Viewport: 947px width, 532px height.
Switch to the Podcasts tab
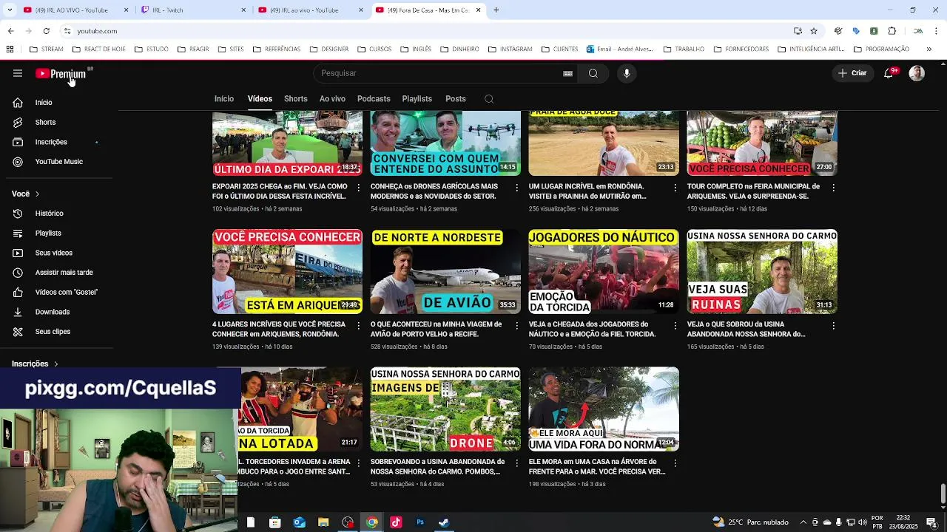coord(374,99)
